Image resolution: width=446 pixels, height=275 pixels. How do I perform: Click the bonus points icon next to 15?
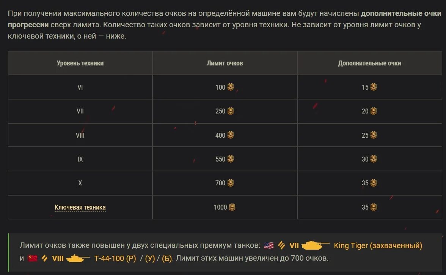(374, 87)
